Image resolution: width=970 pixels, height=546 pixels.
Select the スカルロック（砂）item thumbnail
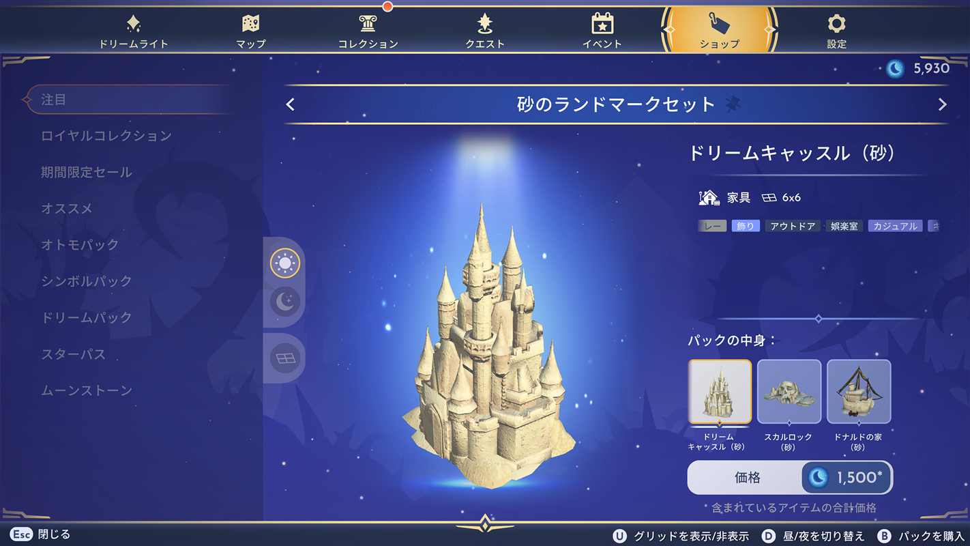[x=789, y=392]
